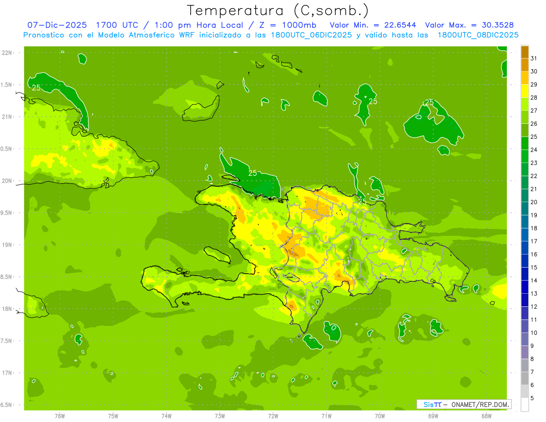Click the legend value "5"
The width and height of the screenshot is (546, 422).
coord(532,398)
